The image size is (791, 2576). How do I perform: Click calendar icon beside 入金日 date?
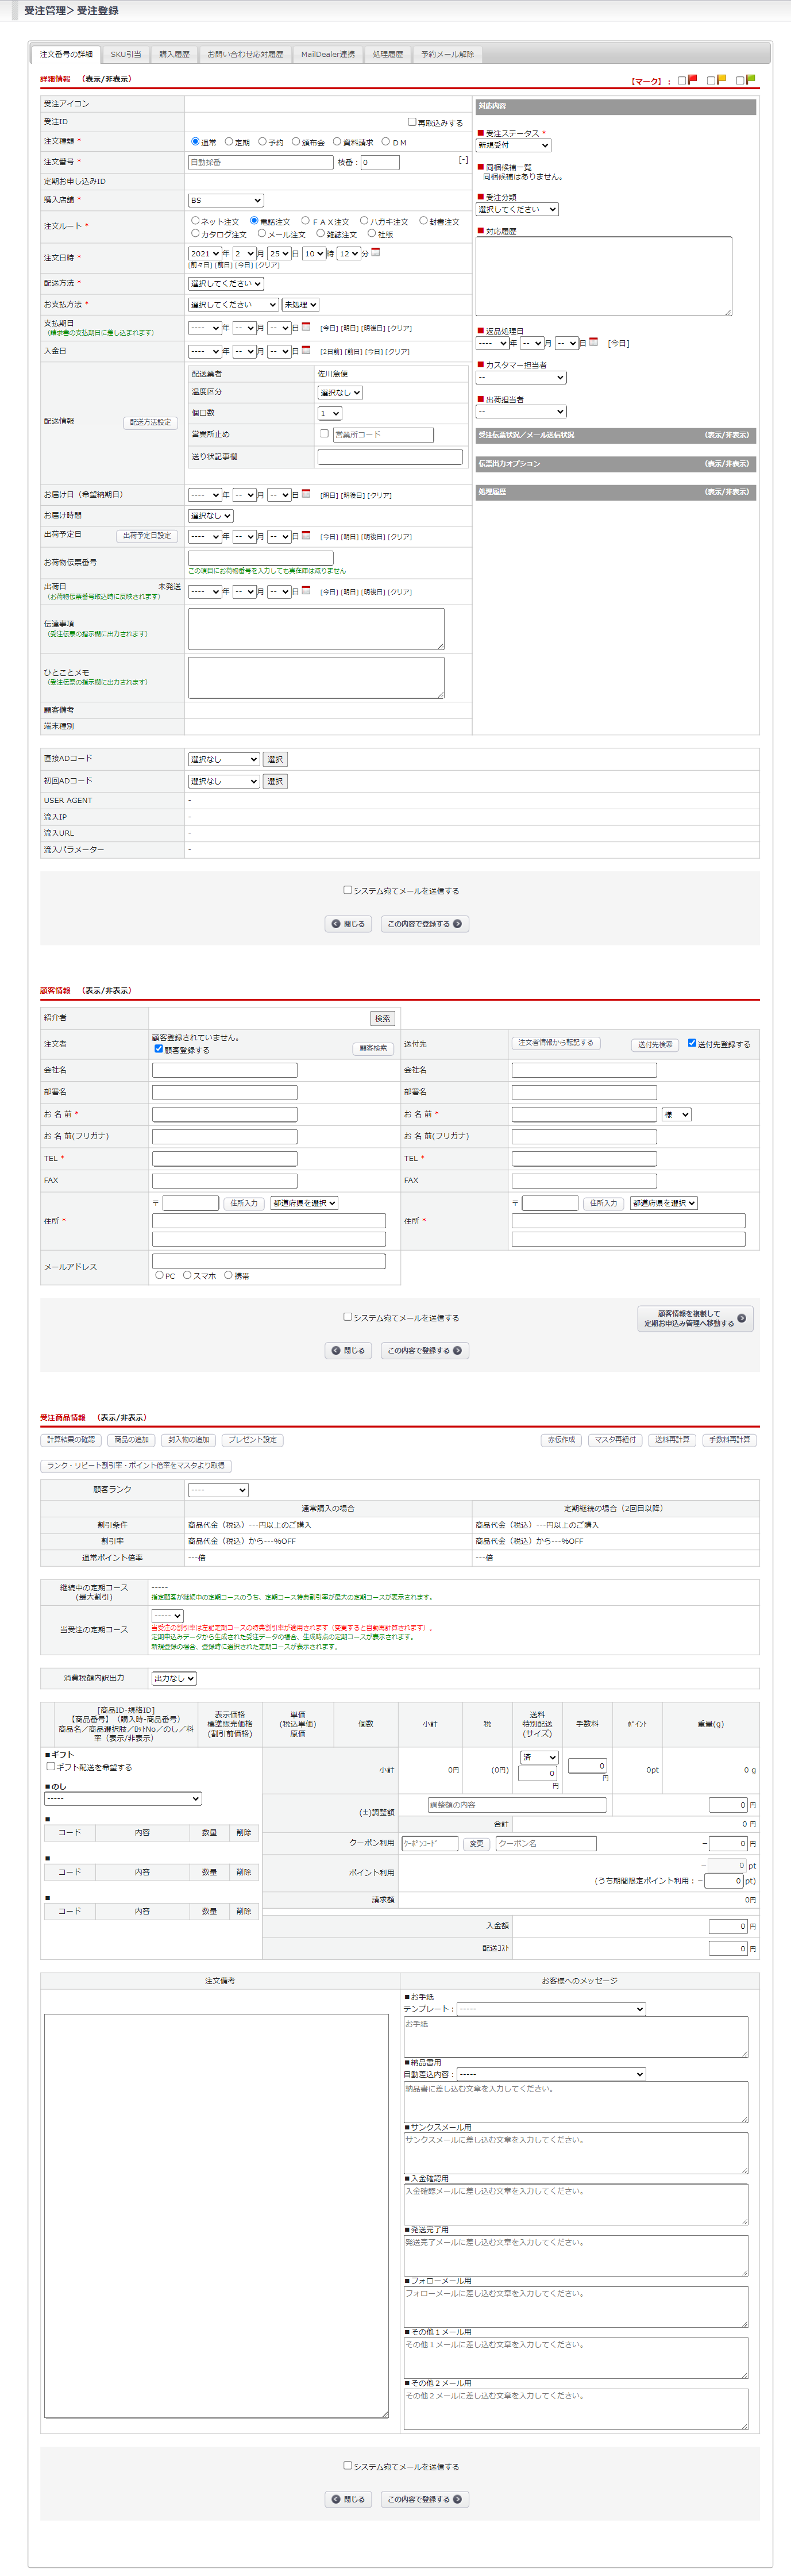point(306,350)
